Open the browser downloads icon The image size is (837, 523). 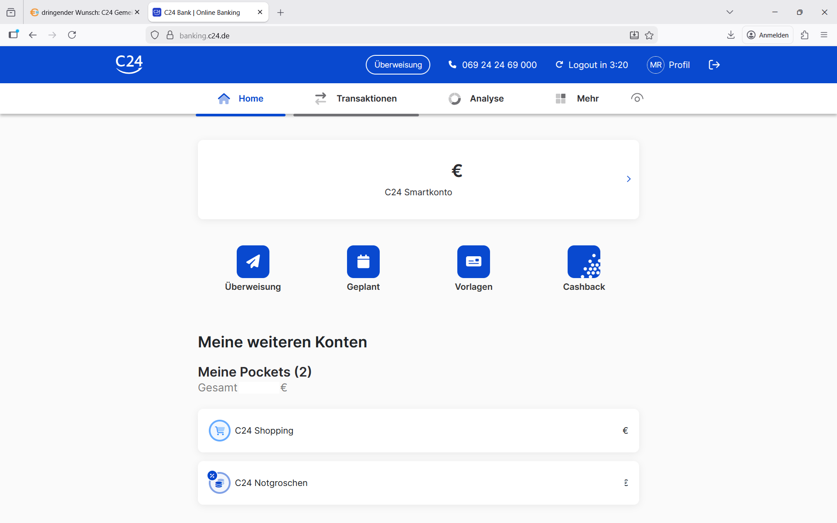pyautogui.click(x=731, y=35)
